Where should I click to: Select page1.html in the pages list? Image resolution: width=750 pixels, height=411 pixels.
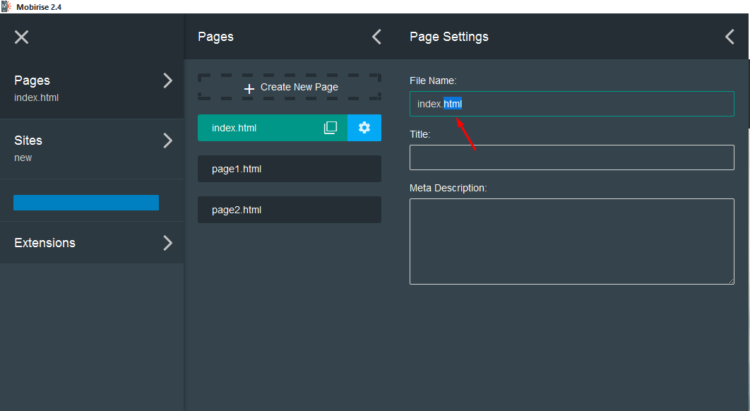pos(289,169)
